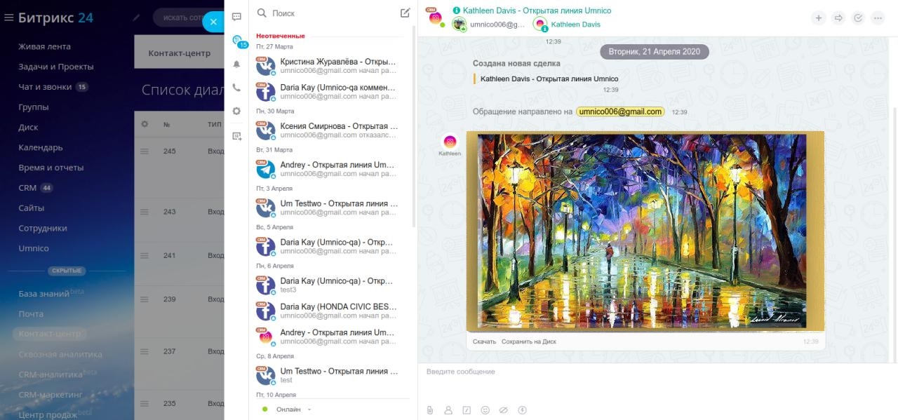Click the row menu icon for dialog 245
898x420 pixels.
tap(145, 151)
